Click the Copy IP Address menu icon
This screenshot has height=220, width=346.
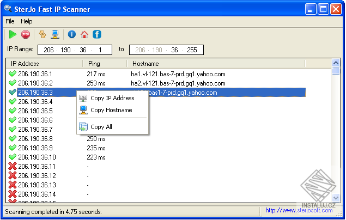[x=83, y=98]
